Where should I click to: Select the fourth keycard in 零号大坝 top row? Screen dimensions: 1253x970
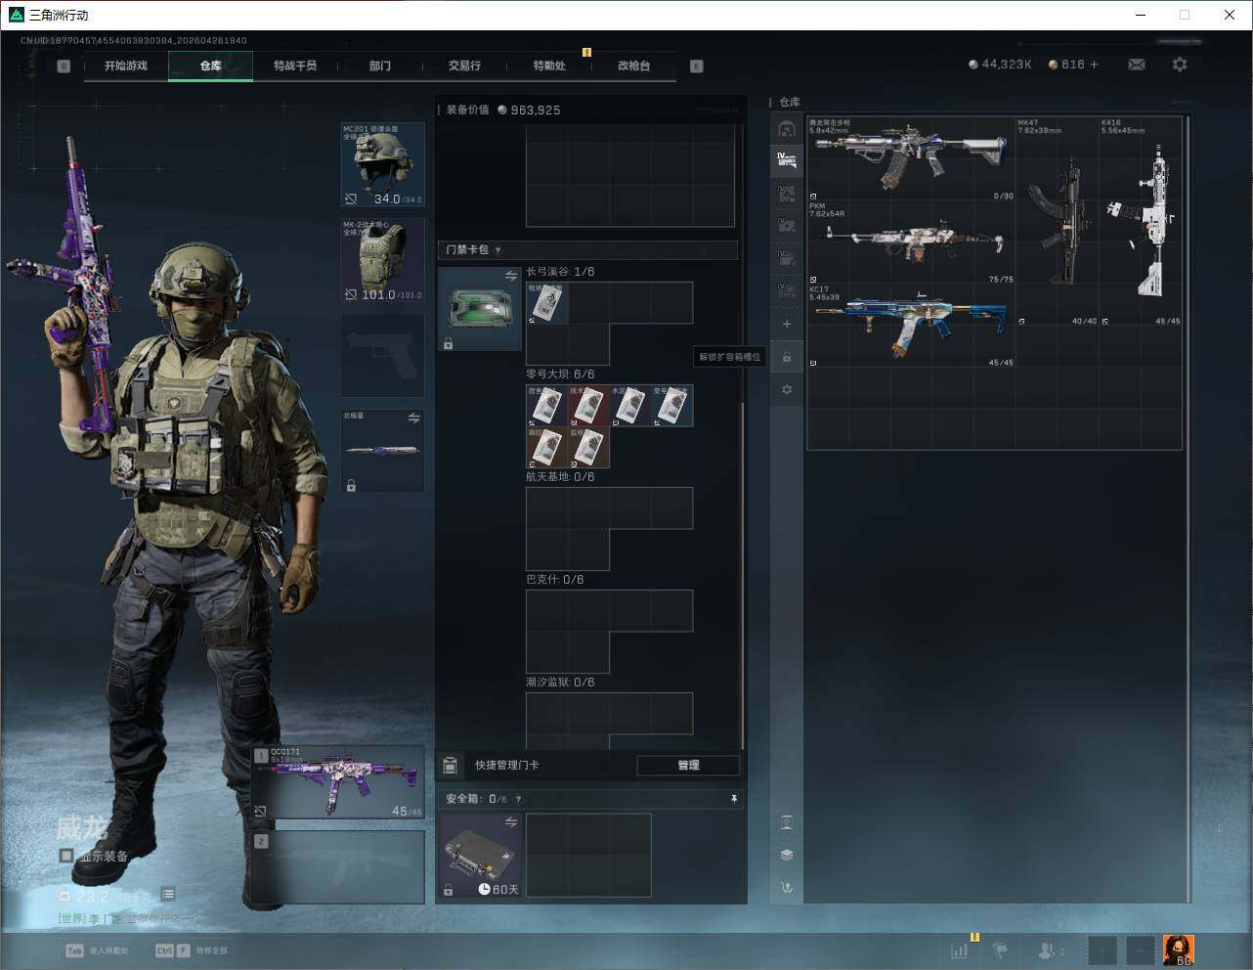pos(672,406)
